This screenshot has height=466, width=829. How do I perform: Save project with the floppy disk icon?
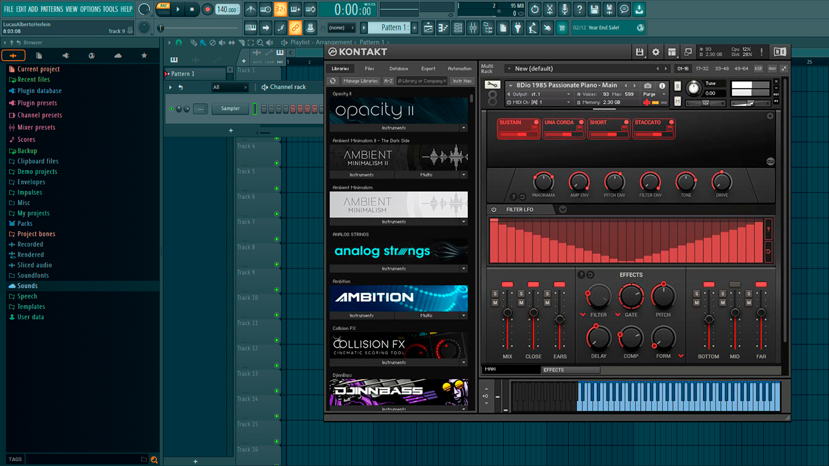coord(595,9)
